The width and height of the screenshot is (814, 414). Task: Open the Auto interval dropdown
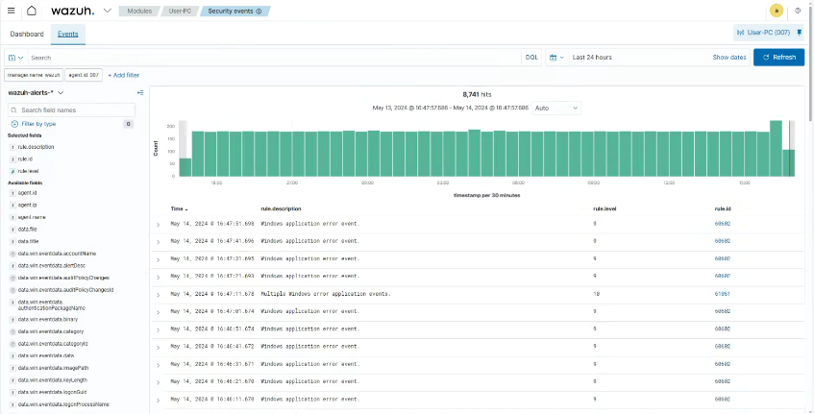click(556, 108)
